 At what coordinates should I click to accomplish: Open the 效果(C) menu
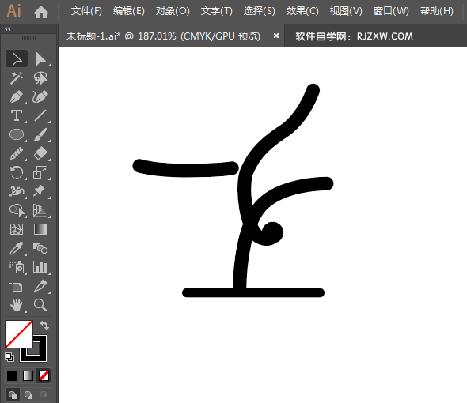click(x=302, y=11)
